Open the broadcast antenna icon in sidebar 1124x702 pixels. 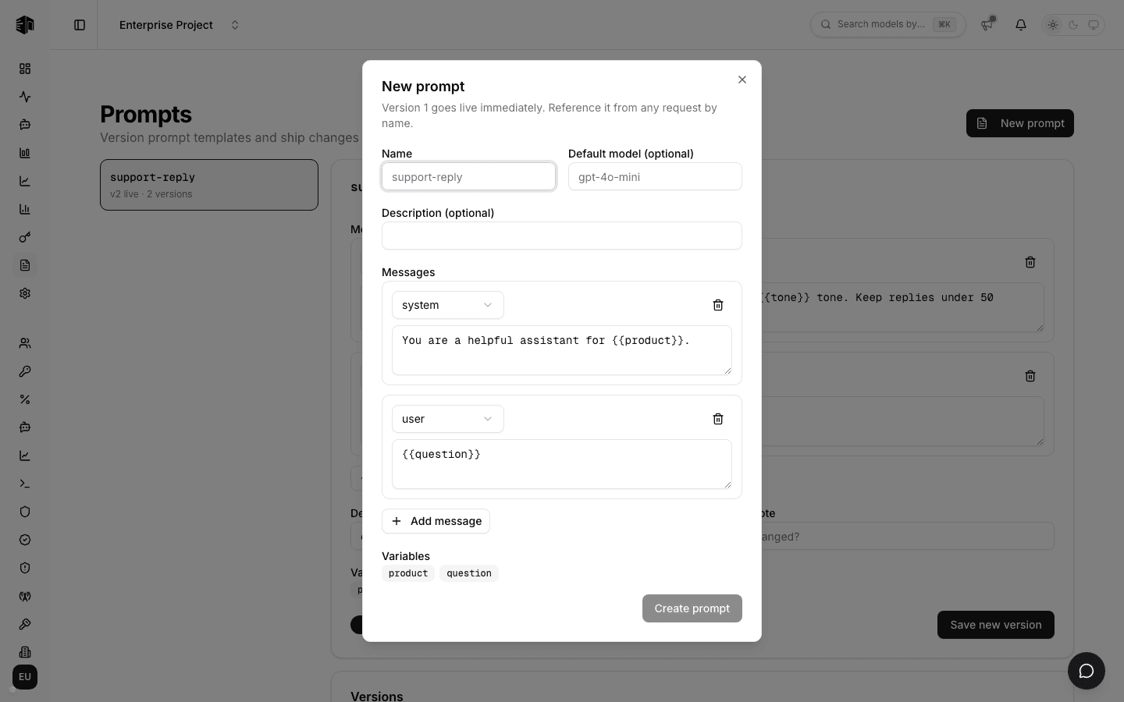pos(25,596)
